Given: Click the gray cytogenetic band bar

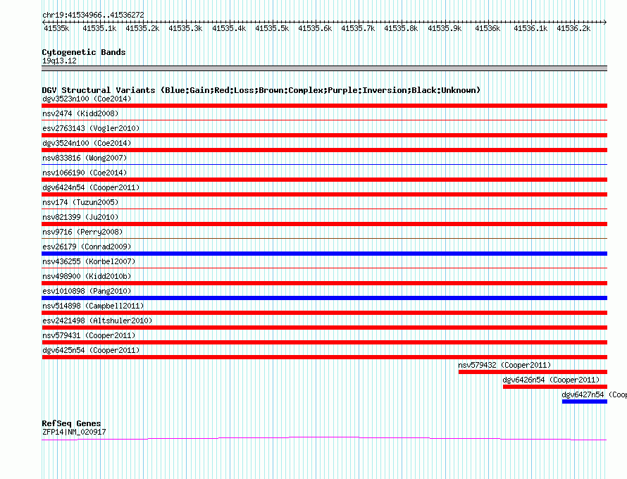Looking at the screenshot, I should (324, 68).
